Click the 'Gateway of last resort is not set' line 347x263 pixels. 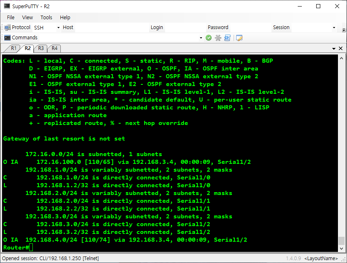tap(64, 139)
